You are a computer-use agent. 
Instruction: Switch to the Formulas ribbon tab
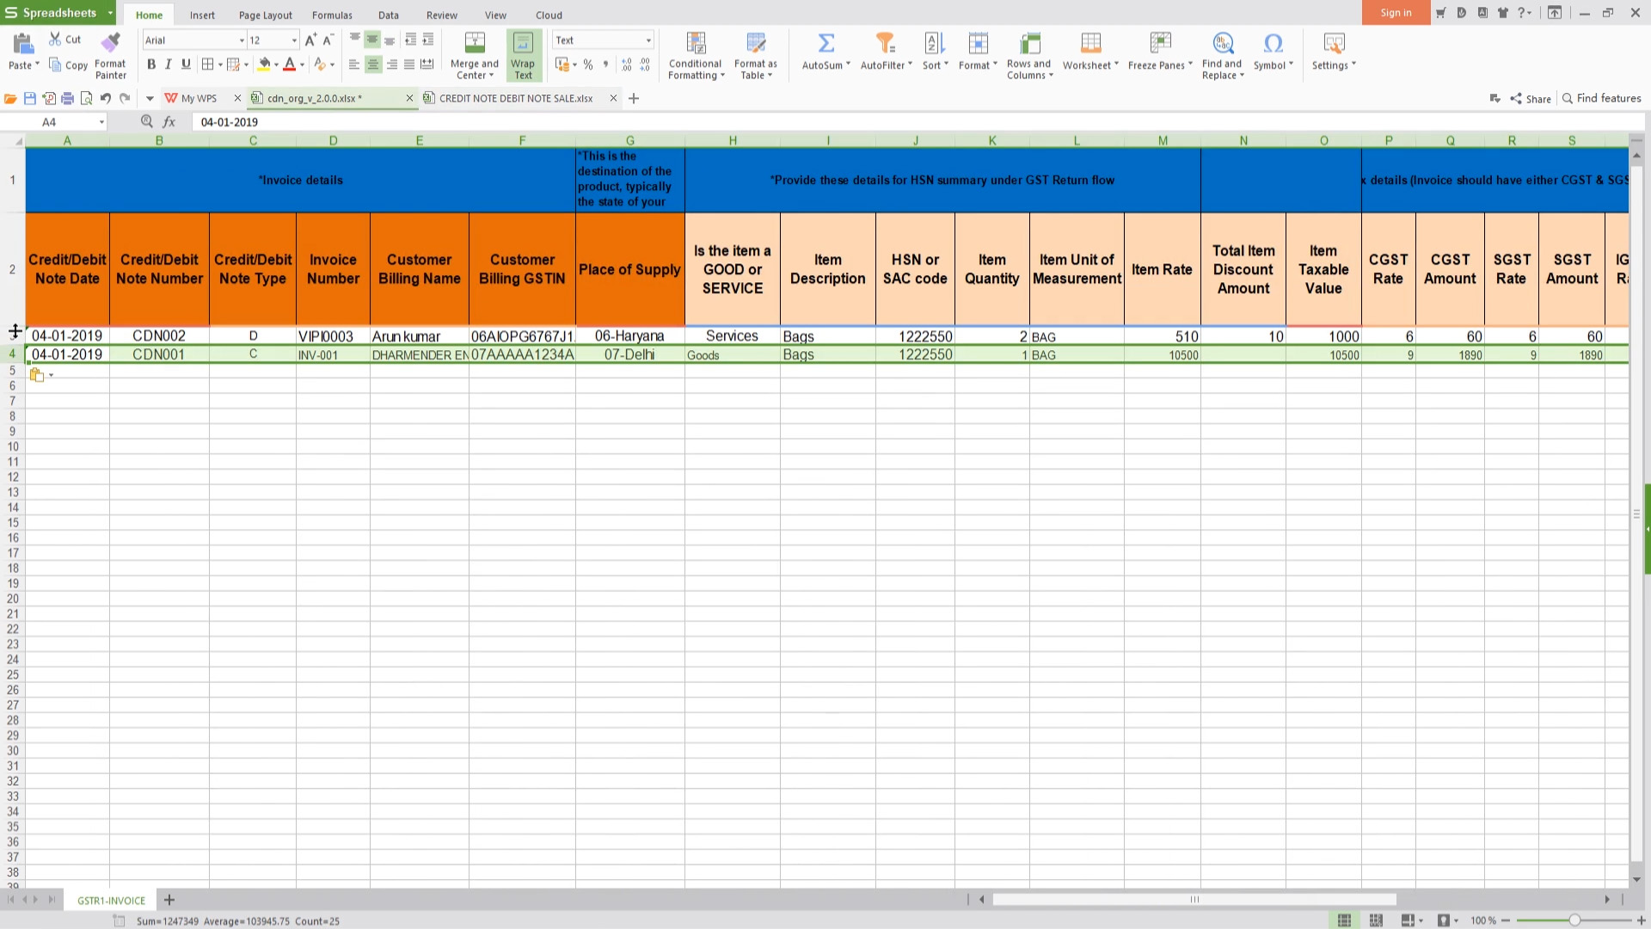[x=331, y=15]
